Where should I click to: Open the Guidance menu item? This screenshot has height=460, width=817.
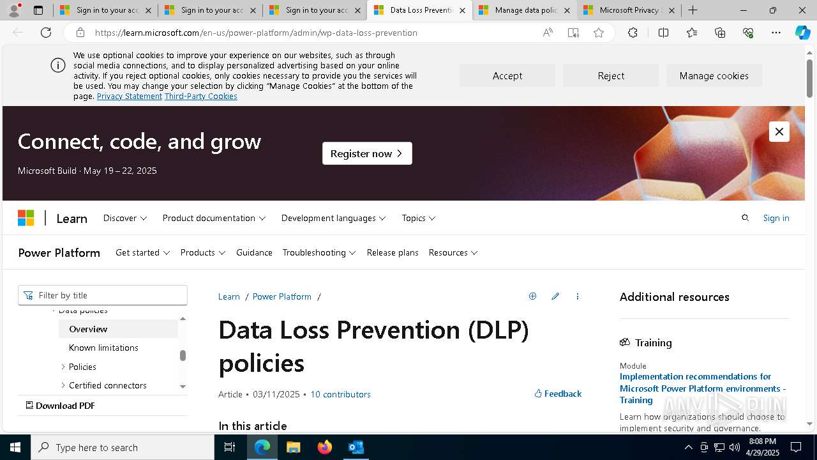(254, 252)
